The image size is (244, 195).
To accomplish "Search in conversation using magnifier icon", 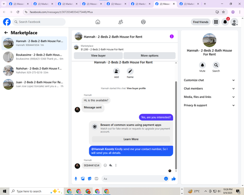I will tap(216, 65).
